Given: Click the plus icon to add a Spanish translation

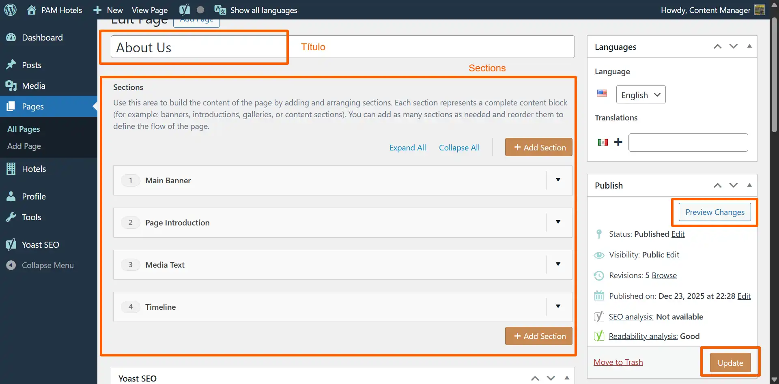Looking at the screenshot, I should pos(618,142).
